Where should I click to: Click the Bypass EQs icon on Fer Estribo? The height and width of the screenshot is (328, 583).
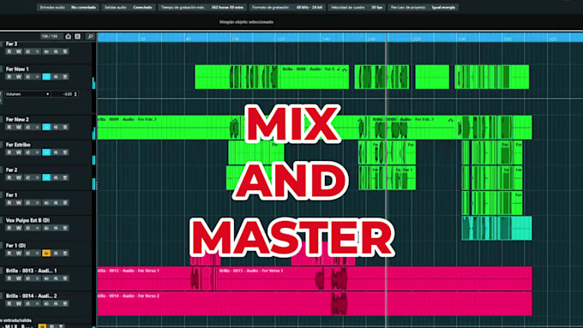pos(56,152)
